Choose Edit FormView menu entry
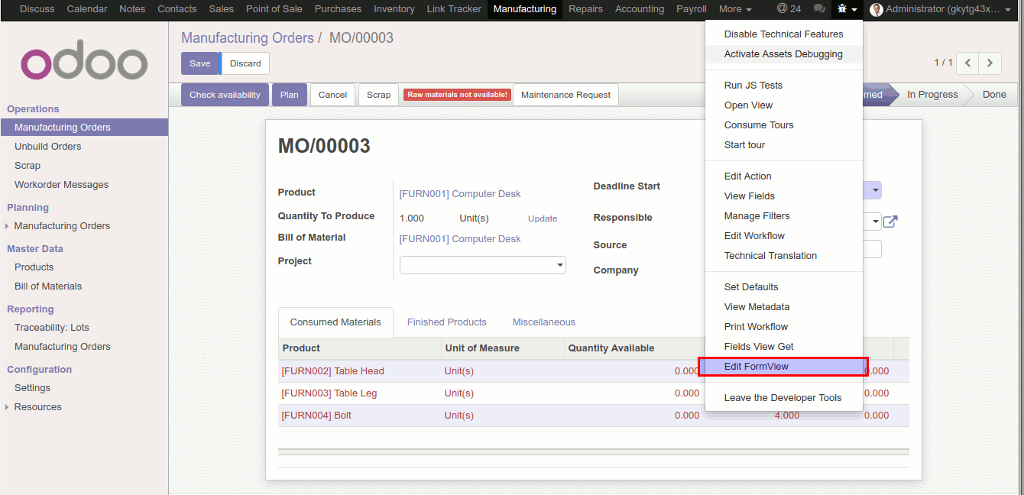1024x495 pixels. pyautogui.click(x=784, y=367)
